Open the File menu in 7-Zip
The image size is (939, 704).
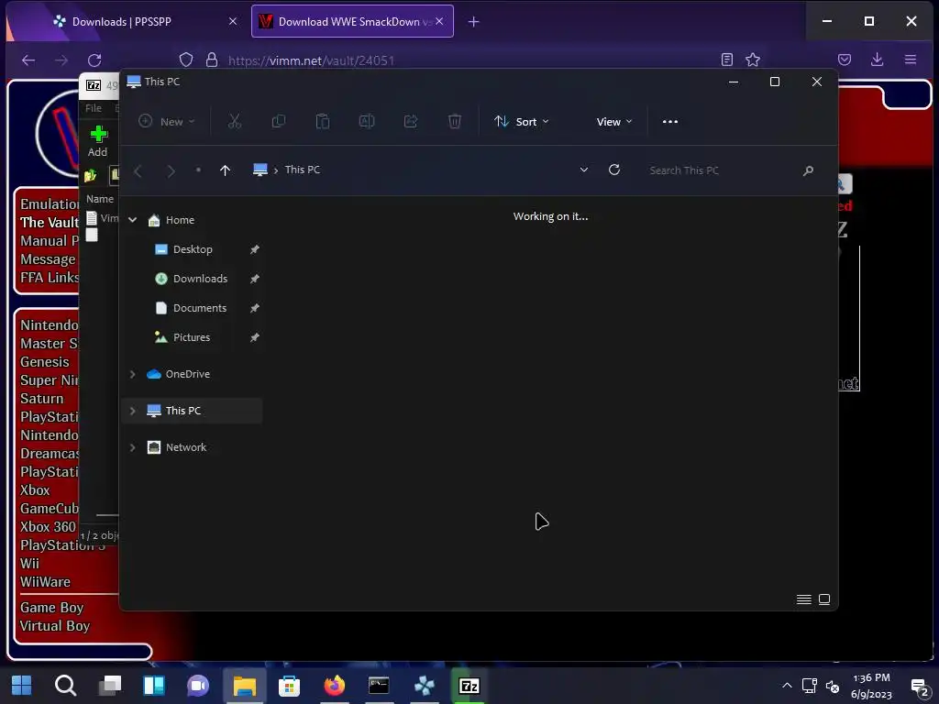[94, 108]
